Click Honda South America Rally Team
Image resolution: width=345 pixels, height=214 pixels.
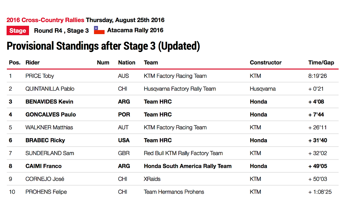pyautogui.click(x=188, y=166)
